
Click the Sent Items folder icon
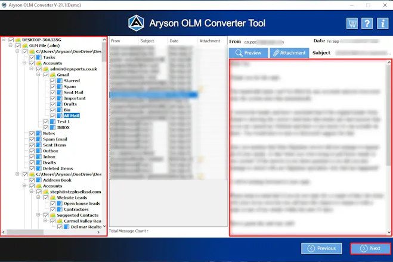click(x=39, y=145)
